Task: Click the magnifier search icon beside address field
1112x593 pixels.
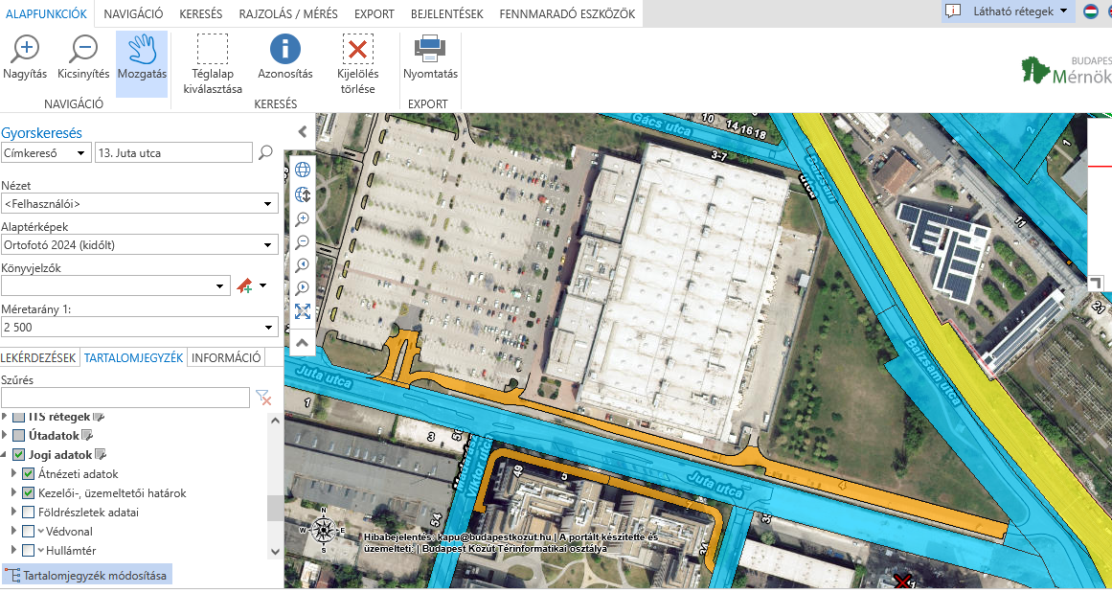Action: (x=266, y=153)
